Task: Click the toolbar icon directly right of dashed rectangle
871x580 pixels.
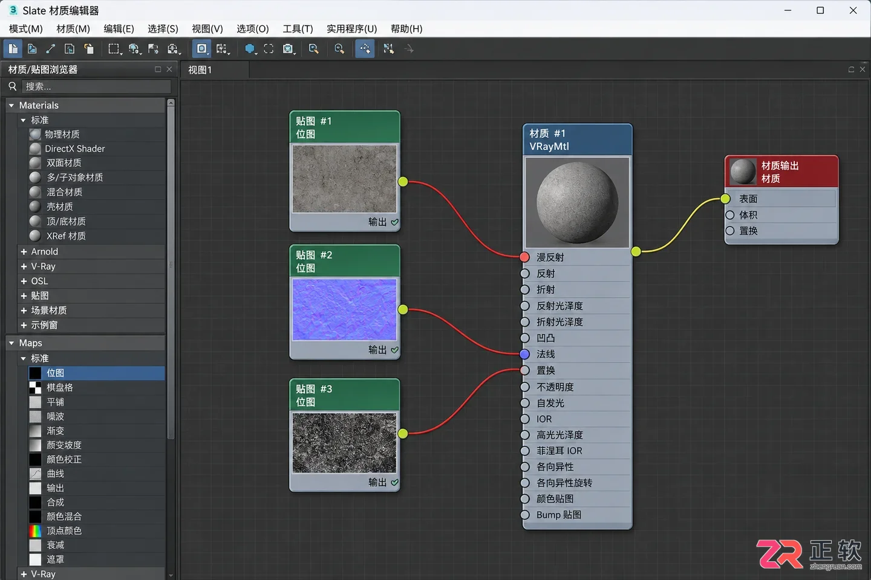Action: point(134,49)
